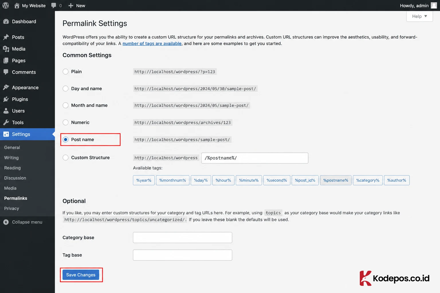Click the Category base input field

tap(182, 237)
